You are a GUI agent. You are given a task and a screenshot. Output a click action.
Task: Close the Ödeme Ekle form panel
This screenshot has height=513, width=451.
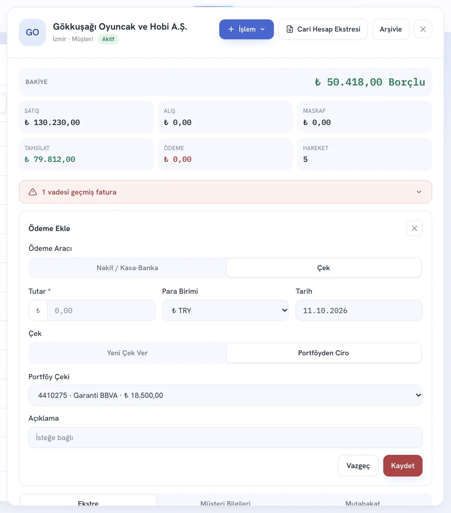tap(415, 228)
